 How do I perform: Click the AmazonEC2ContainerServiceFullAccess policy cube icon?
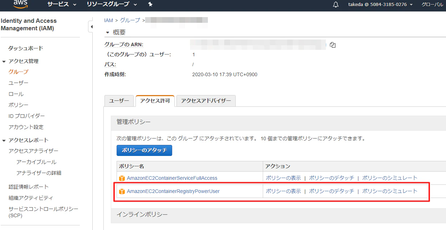click(122, 178)
